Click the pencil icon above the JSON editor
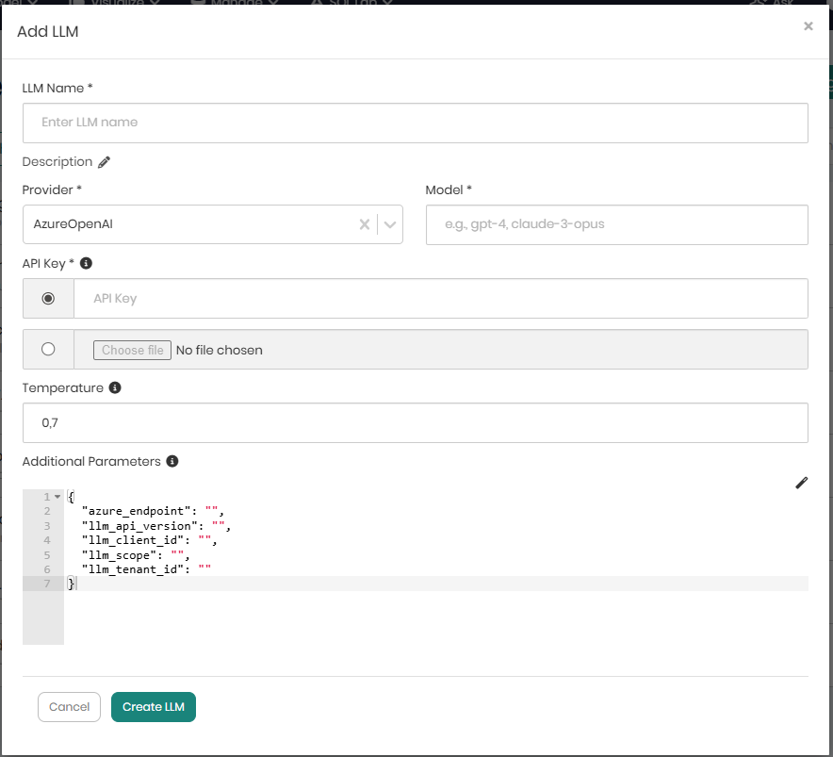The height and width of the screenshot is (757, 833). click(x=801, y=483)
